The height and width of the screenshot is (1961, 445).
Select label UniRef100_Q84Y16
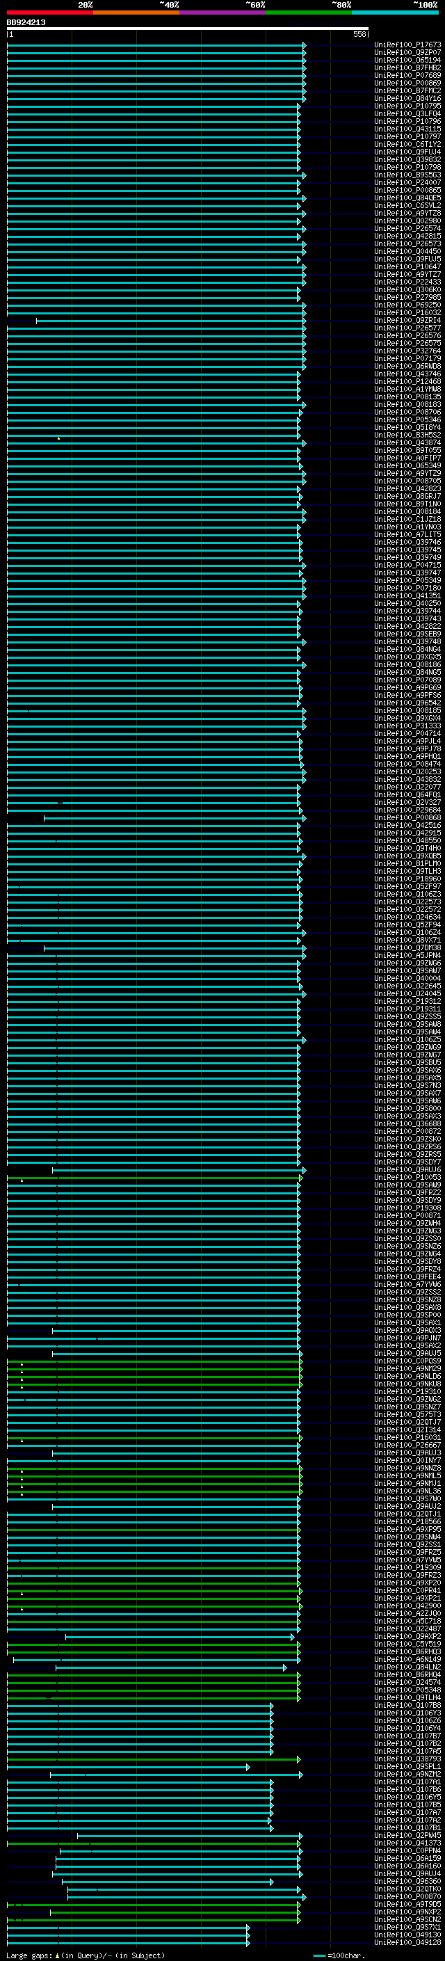[407, 98]
